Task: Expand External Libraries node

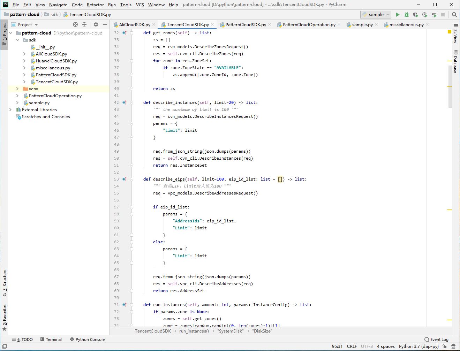Action: [x=11, y=109]
